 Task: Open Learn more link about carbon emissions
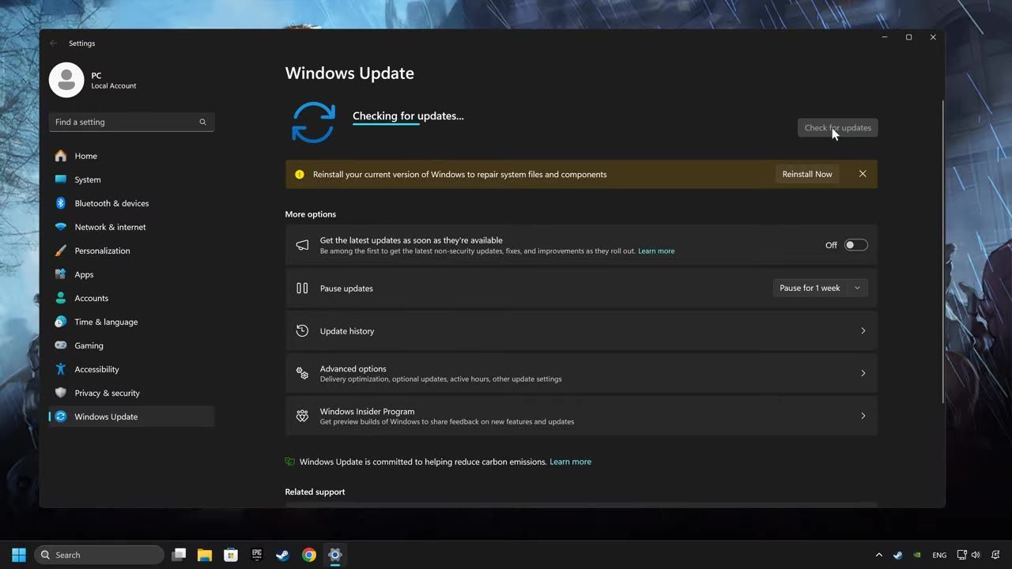570,462
